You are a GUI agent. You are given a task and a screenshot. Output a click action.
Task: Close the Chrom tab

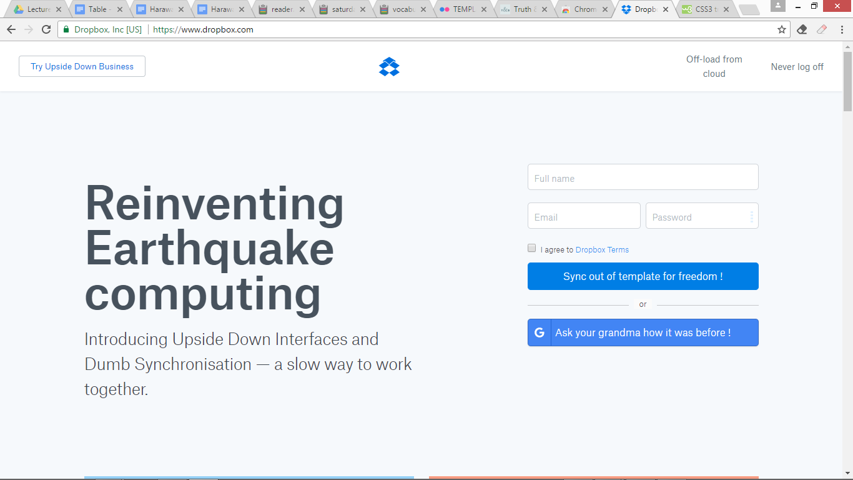604,9
